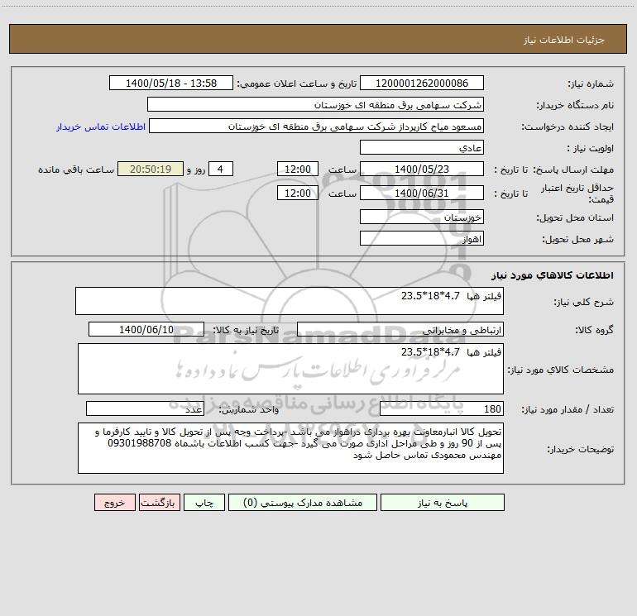Open مشاهده مدارک پیوستی (0) button

[x=303, y=503]
